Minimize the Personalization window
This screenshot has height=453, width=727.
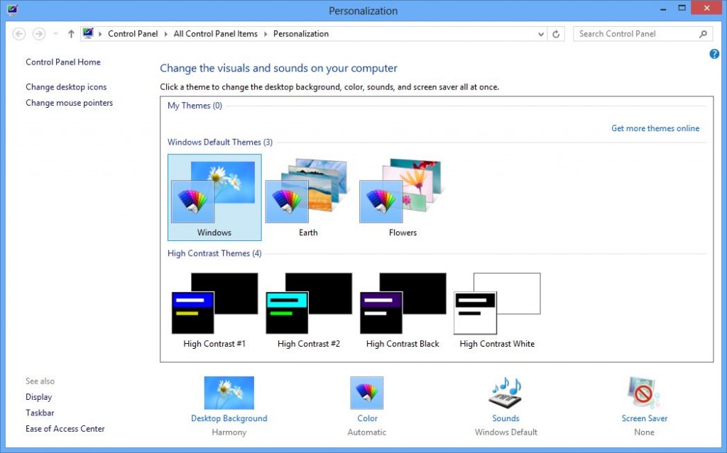point(664,9)
